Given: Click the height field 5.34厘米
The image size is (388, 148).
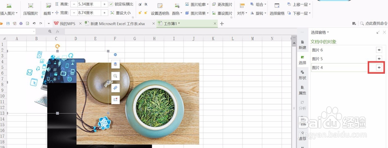Looking at the screenshot, I should (89, 4).
